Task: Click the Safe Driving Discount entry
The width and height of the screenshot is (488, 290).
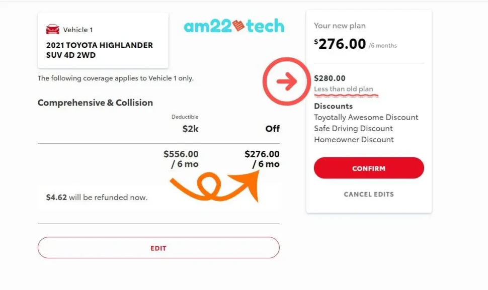Action: [x=353, y=128]
